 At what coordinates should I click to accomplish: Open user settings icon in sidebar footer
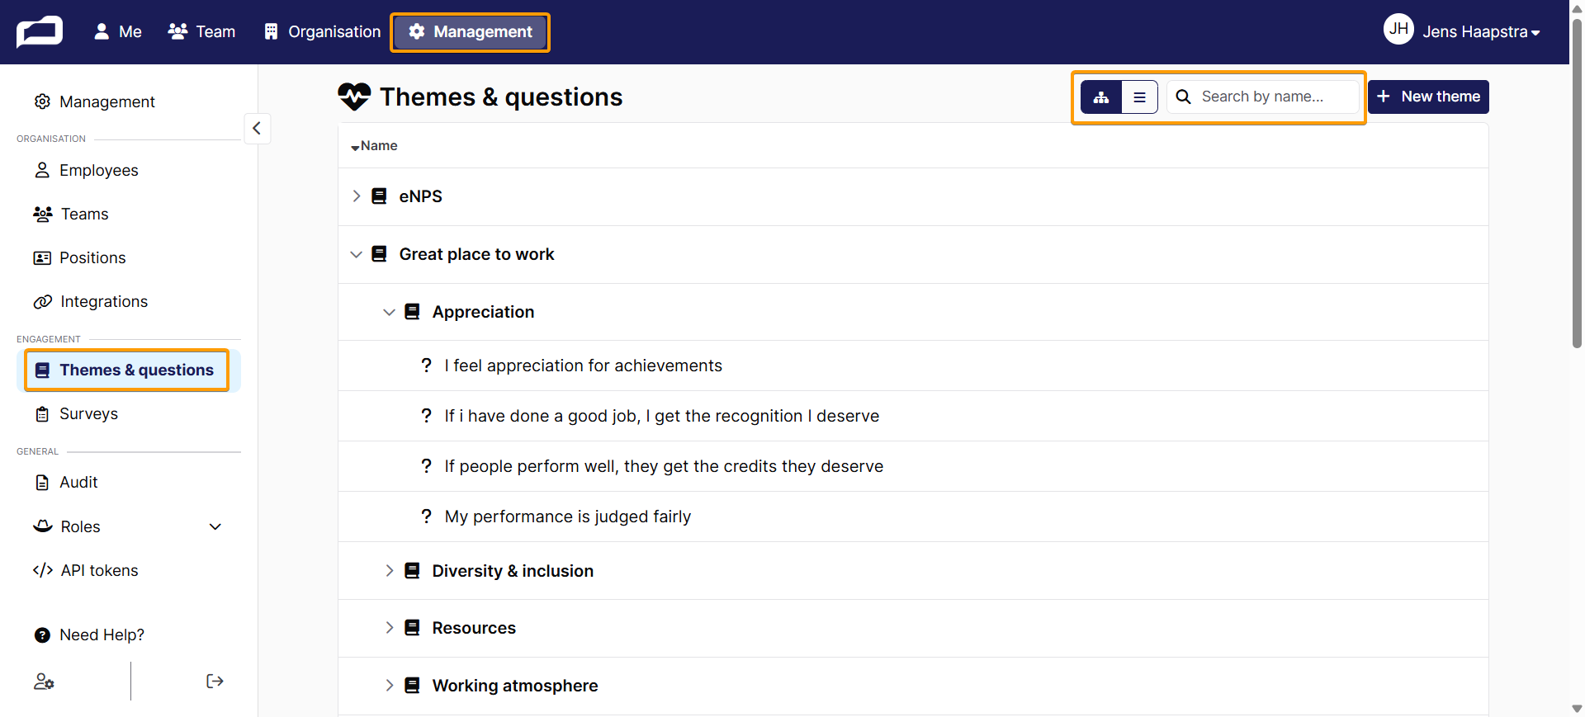44,682
